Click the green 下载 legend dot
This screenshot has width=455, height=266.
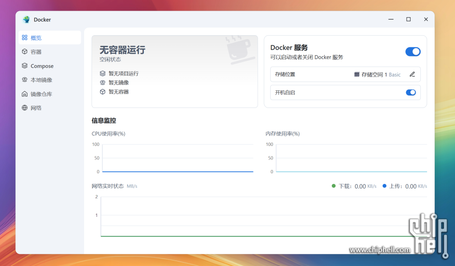[x=334, y=186]
